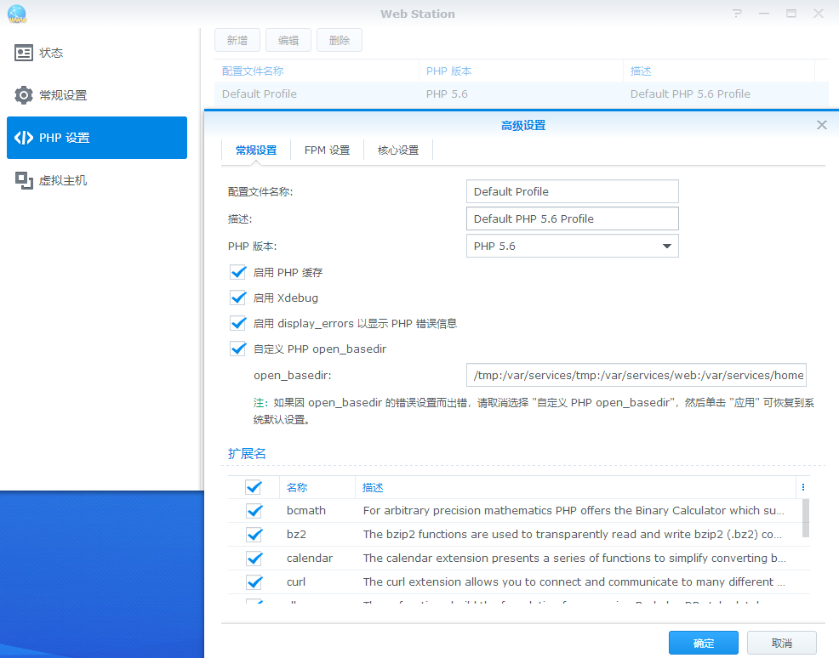839x658 pixels.
Task: Close the 高级设置 dialog with X
Action: click(821, 125)
